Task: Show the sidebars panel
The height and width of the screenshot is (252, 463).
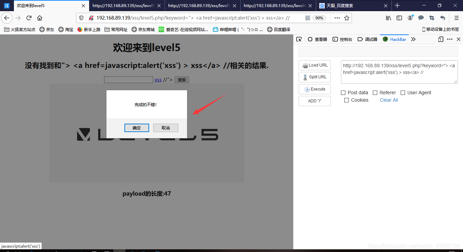Action: [x=399, y=18]
